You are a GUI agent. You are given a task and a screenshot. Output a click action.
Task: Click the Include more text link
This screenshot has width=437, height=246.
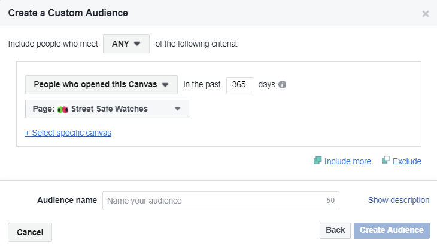[347, 161]
